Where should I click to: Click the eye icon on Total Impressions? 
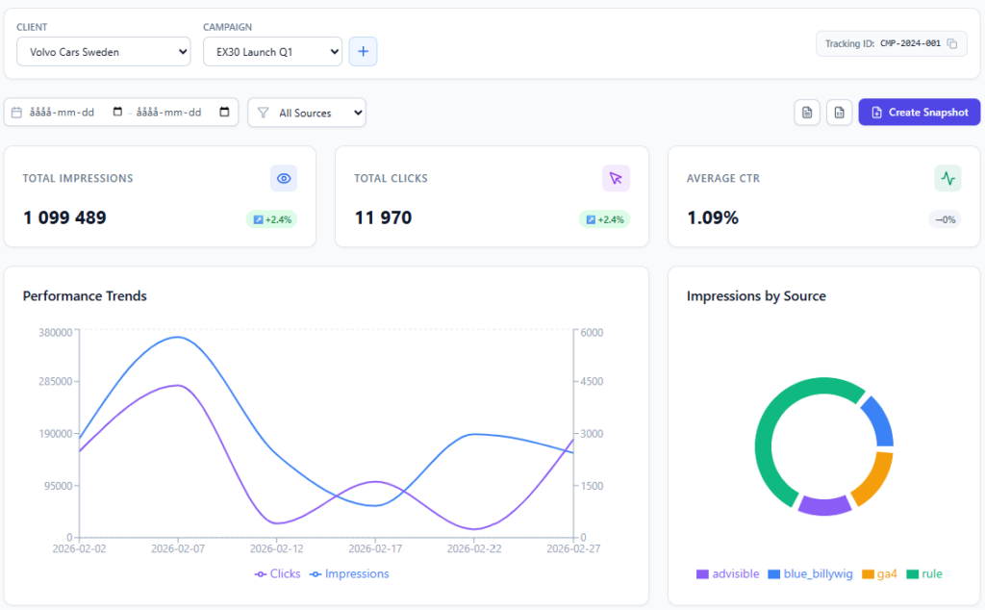point(284,178)
